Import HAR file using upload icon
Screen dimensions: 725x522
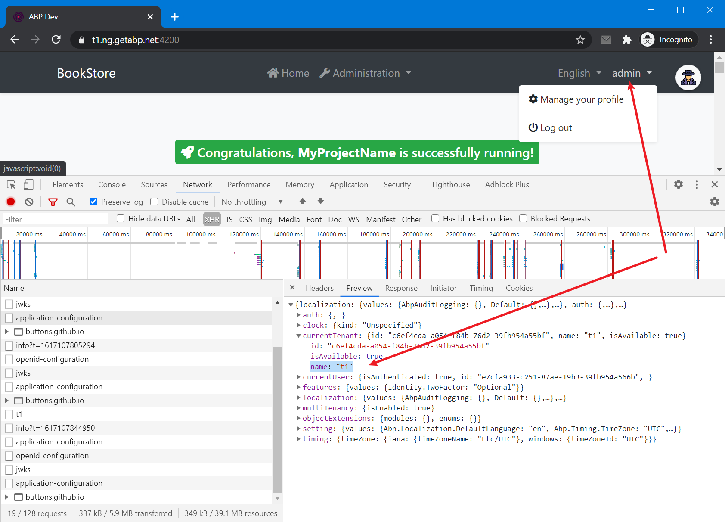click(x=303, y=202)
